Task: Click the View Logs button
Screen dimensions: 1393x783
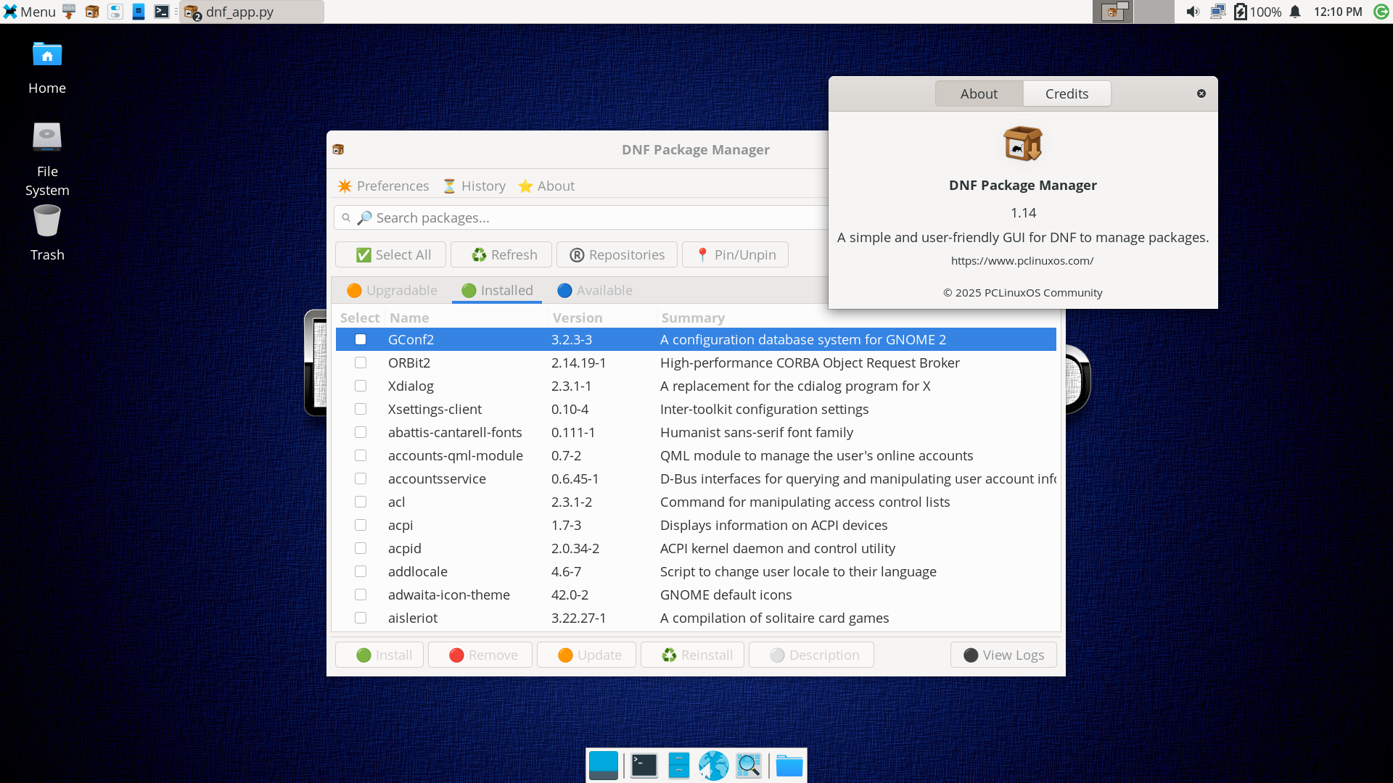Action: tap(1003, 655)
